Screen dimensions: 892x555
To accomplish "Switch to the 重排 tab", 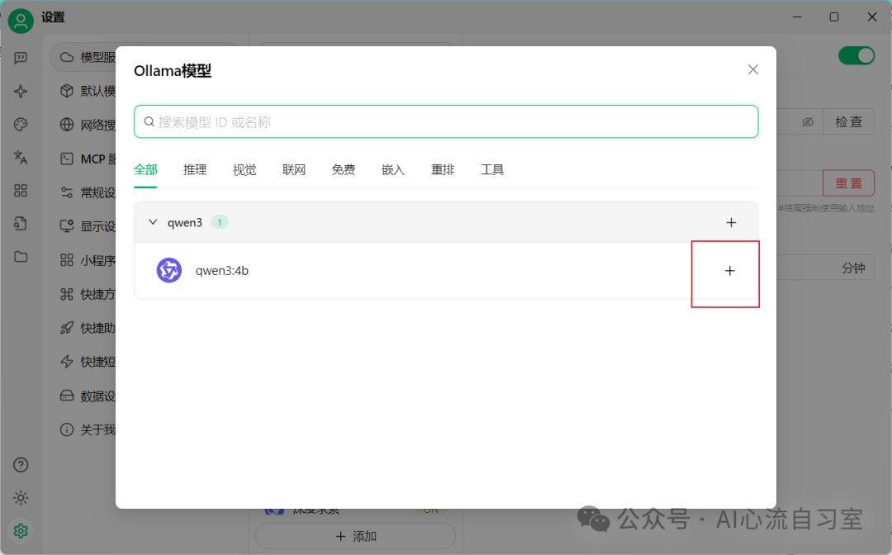I will (x=443, y=169).
